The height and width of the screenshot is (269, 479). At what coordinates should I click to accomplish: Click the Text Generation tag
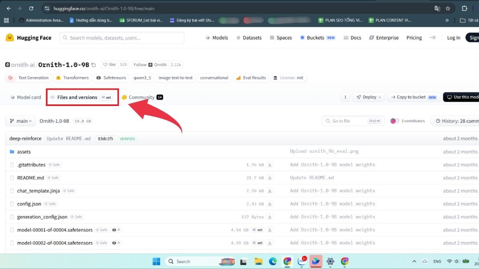tap(28, 78)
